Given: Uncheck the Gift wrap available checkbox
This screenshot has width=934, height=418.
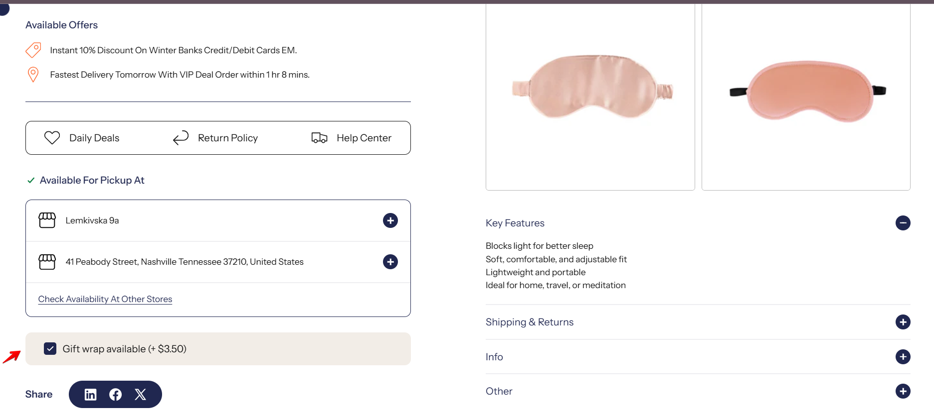Looking at the screenshot, I should tap(50, 349).
